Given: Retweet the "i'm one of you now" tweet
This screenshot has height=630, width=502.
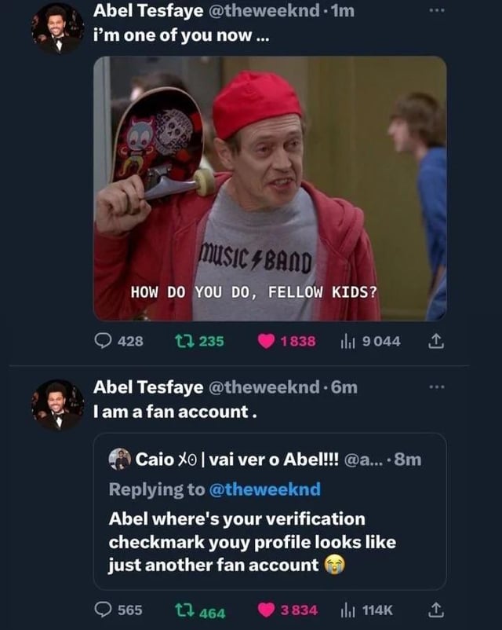Looking at the screenshot, I should (x=182, y=341).
